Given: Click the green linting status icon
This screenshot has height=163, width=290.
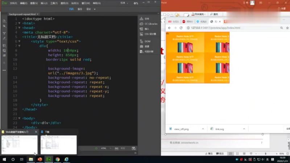Looking at the screenshot, I should click(x=96, y=149).
